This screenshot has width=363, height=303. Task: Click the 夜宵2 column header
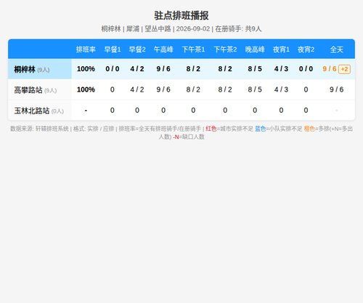[306, 49]
